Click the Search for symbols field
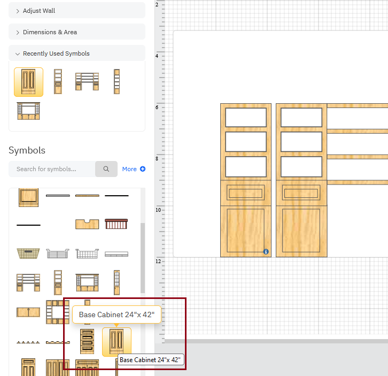Viewport: 388px width, 376px height. coord(52,169)
